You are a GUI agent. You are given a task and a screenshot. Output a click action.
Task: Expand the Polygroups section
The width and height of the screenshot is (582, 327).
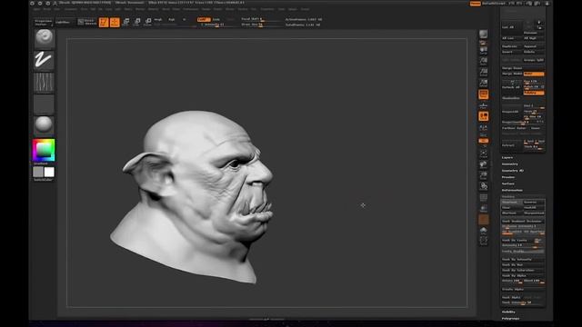click(510, 319)
